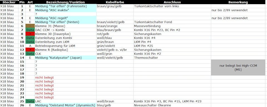267x107 pixels.
Task: Click cell 'Meldung "ASC regelt"'
Action: tap(66, 18)
